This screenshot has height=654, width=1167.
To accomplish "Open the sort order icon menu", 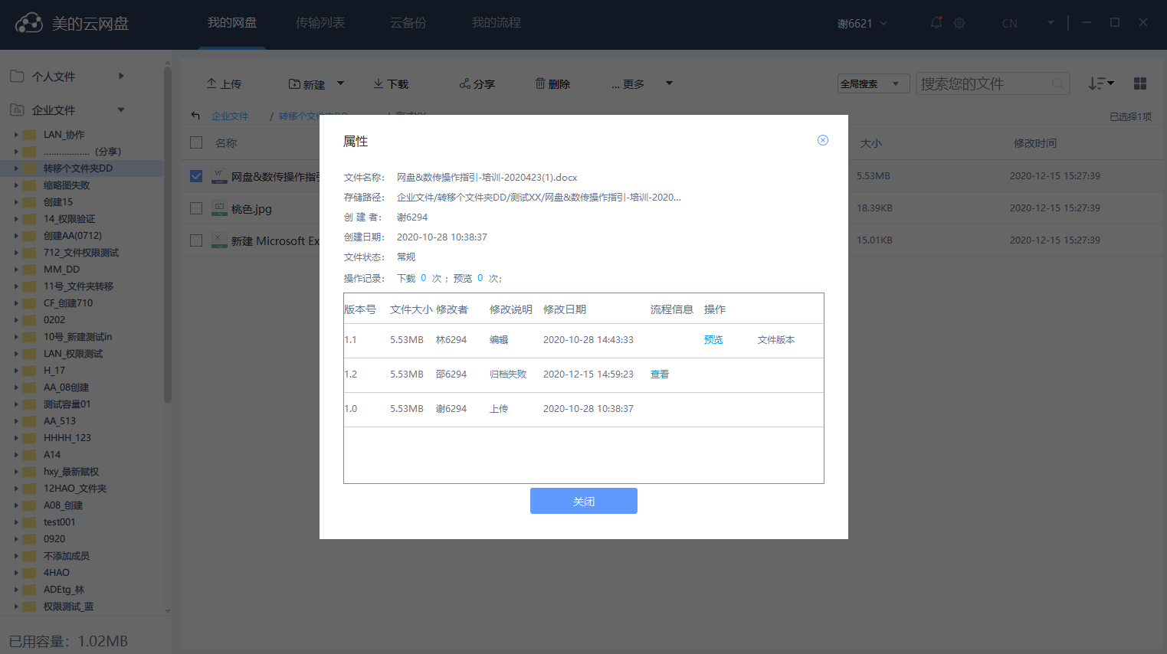I will click(1100, 83).
